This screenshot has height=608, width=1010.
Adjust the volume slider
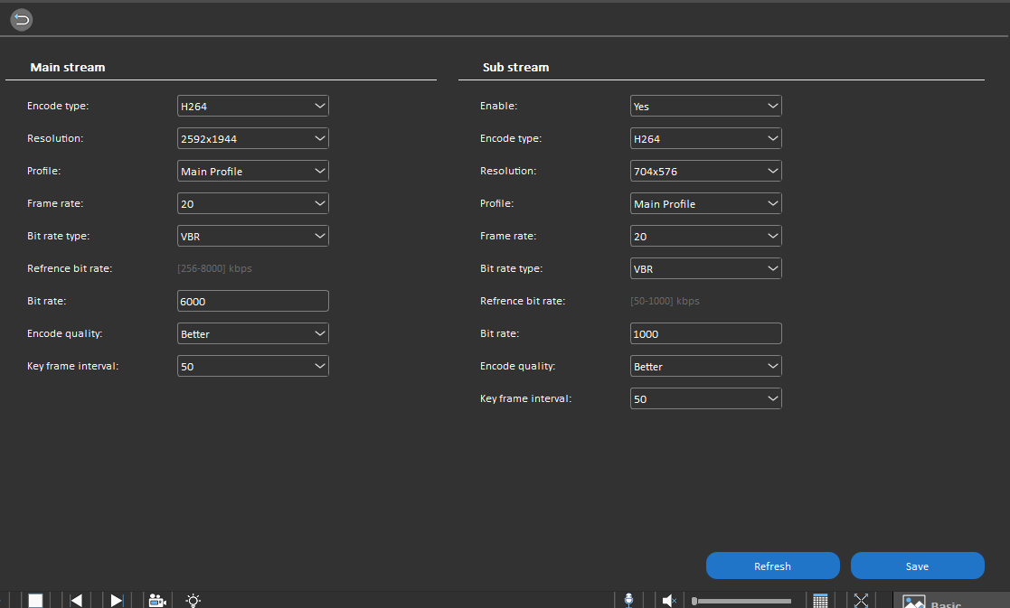741,599
